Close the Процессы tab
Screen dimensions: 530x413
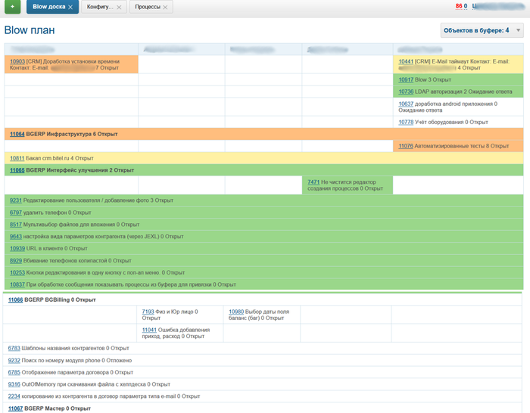click(166, 8)
